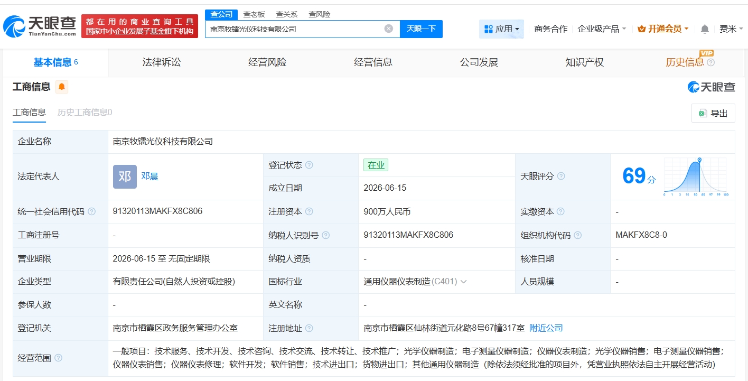Click help icon next to 历史信息 tab
Screen dimensions: 748x381
(x=711, y=62)
